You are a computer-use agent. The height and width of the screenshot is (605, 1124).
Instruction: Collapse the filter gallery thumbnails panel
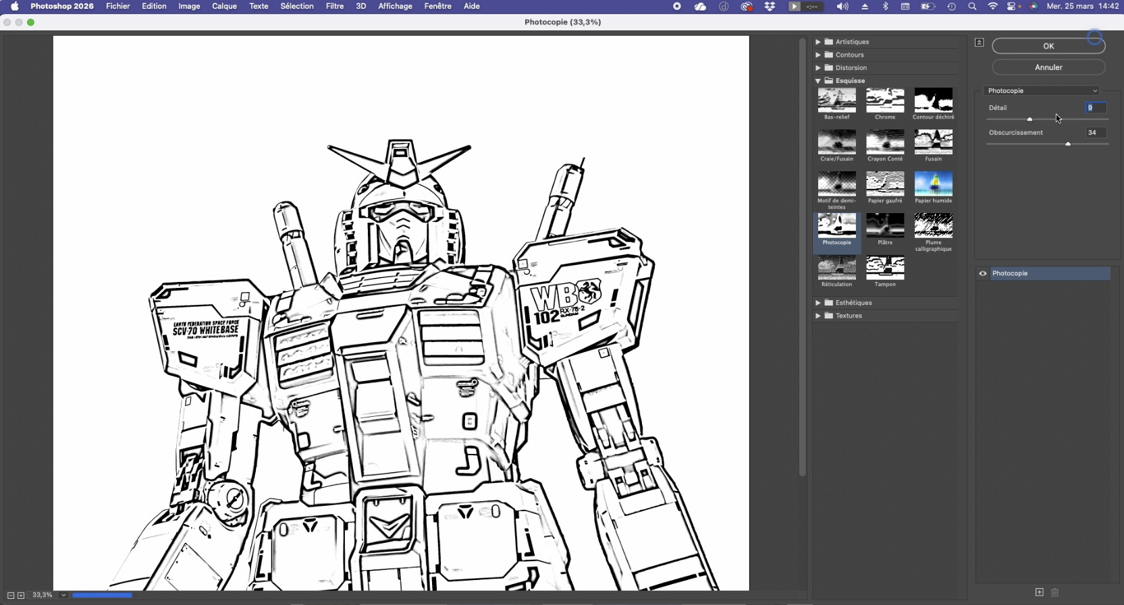(979, 42)
